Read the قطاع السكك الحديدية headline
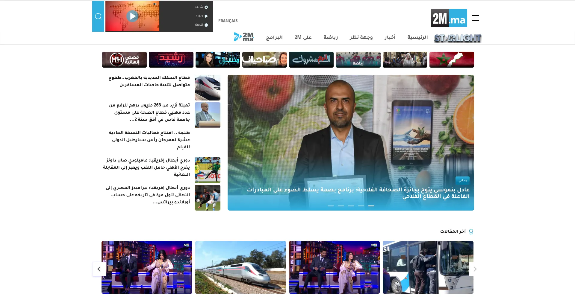 pos(149,81)
